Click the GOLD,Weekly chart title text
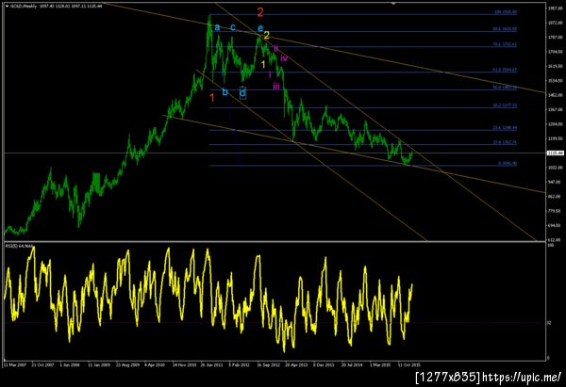 tap(23, 7)
